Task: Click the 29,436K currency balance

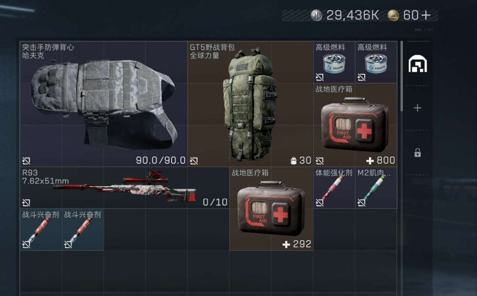Action: click(352, 15)
